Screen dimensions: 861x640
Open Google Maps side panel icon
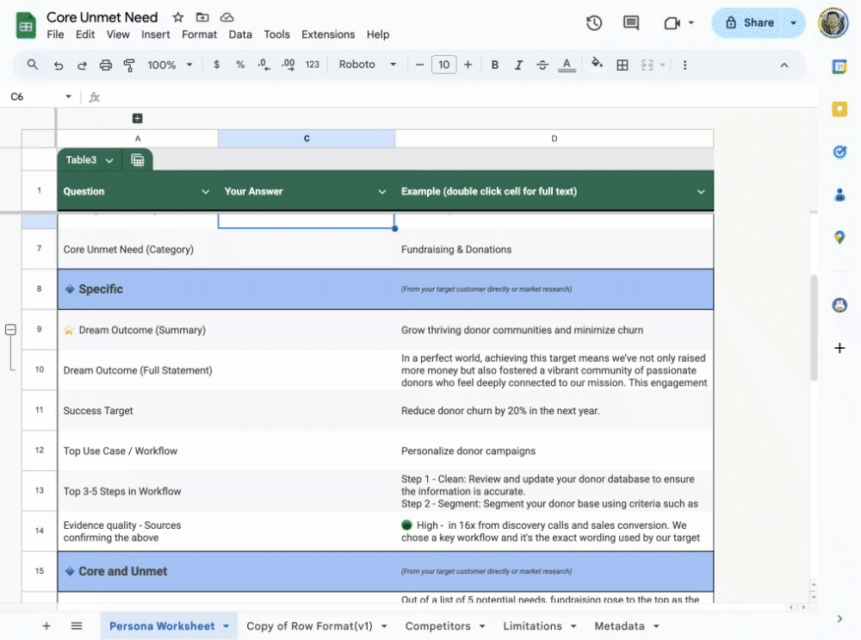(x=839, y=238)
